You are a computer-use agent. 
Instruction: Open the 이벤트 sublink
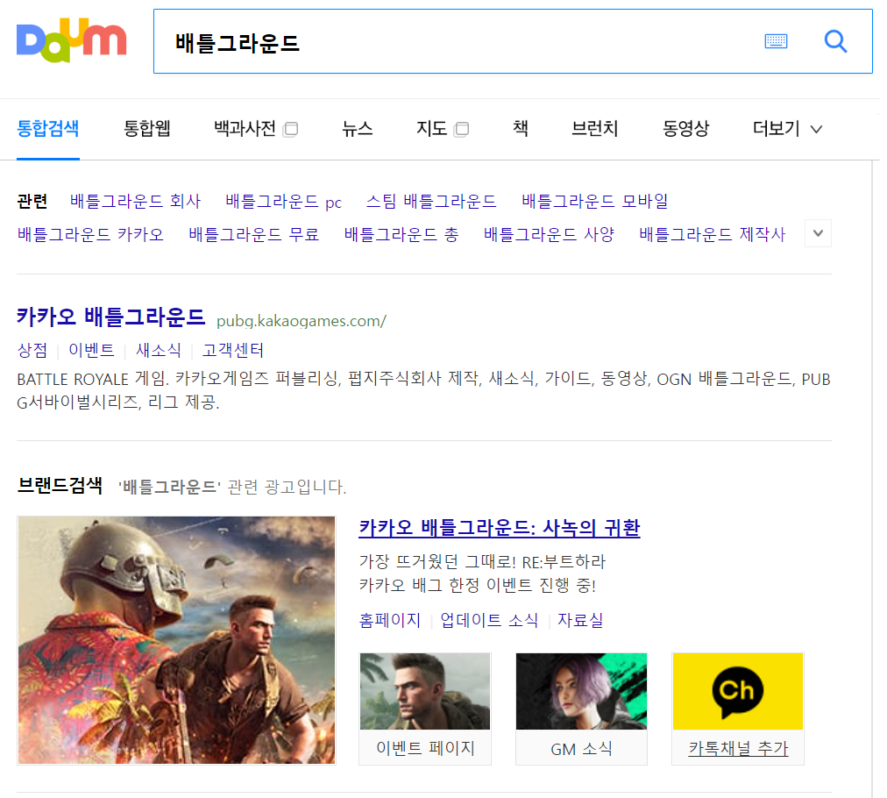click(x=92, y=350)
